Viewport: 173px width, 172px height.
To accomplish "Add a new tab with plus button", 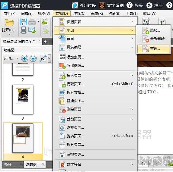I will click(x=45, y=42).
